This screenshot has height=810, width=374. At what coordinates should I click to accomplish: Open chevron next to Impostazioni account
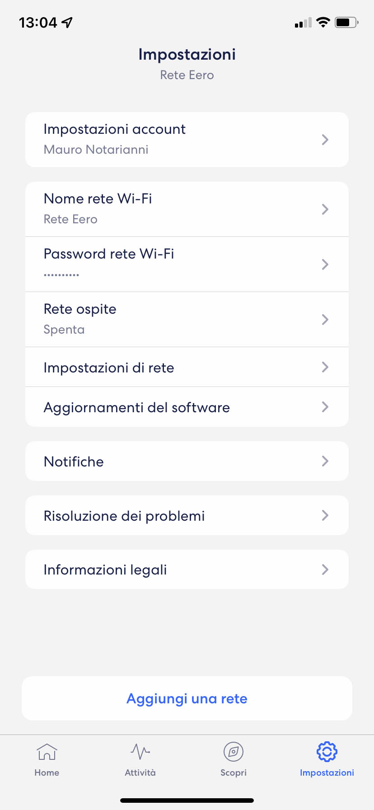click(325, 140)
